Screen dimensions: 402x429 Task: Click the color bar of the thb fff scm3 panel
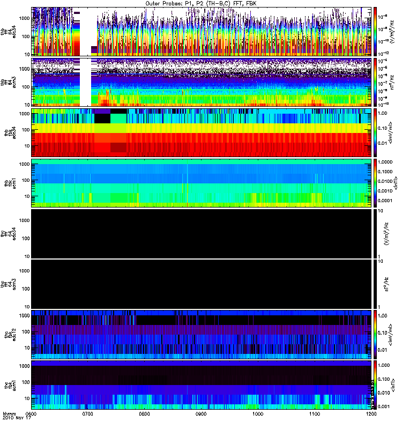(375, 82)
